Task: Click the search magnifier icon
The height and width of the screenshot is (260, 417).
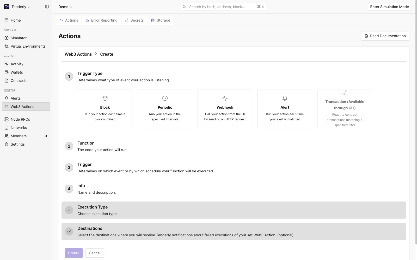Action: tap(184, 7)
